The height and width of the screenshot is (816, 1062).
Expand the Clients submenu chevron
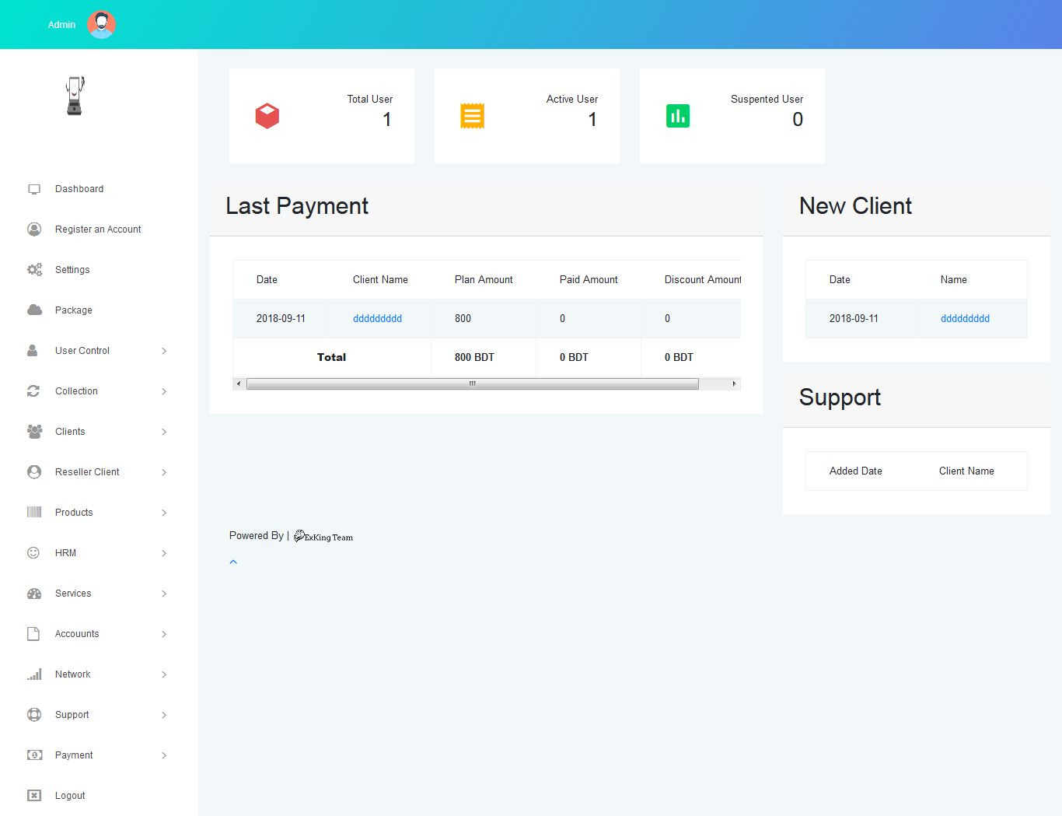[x=164, y=432]
